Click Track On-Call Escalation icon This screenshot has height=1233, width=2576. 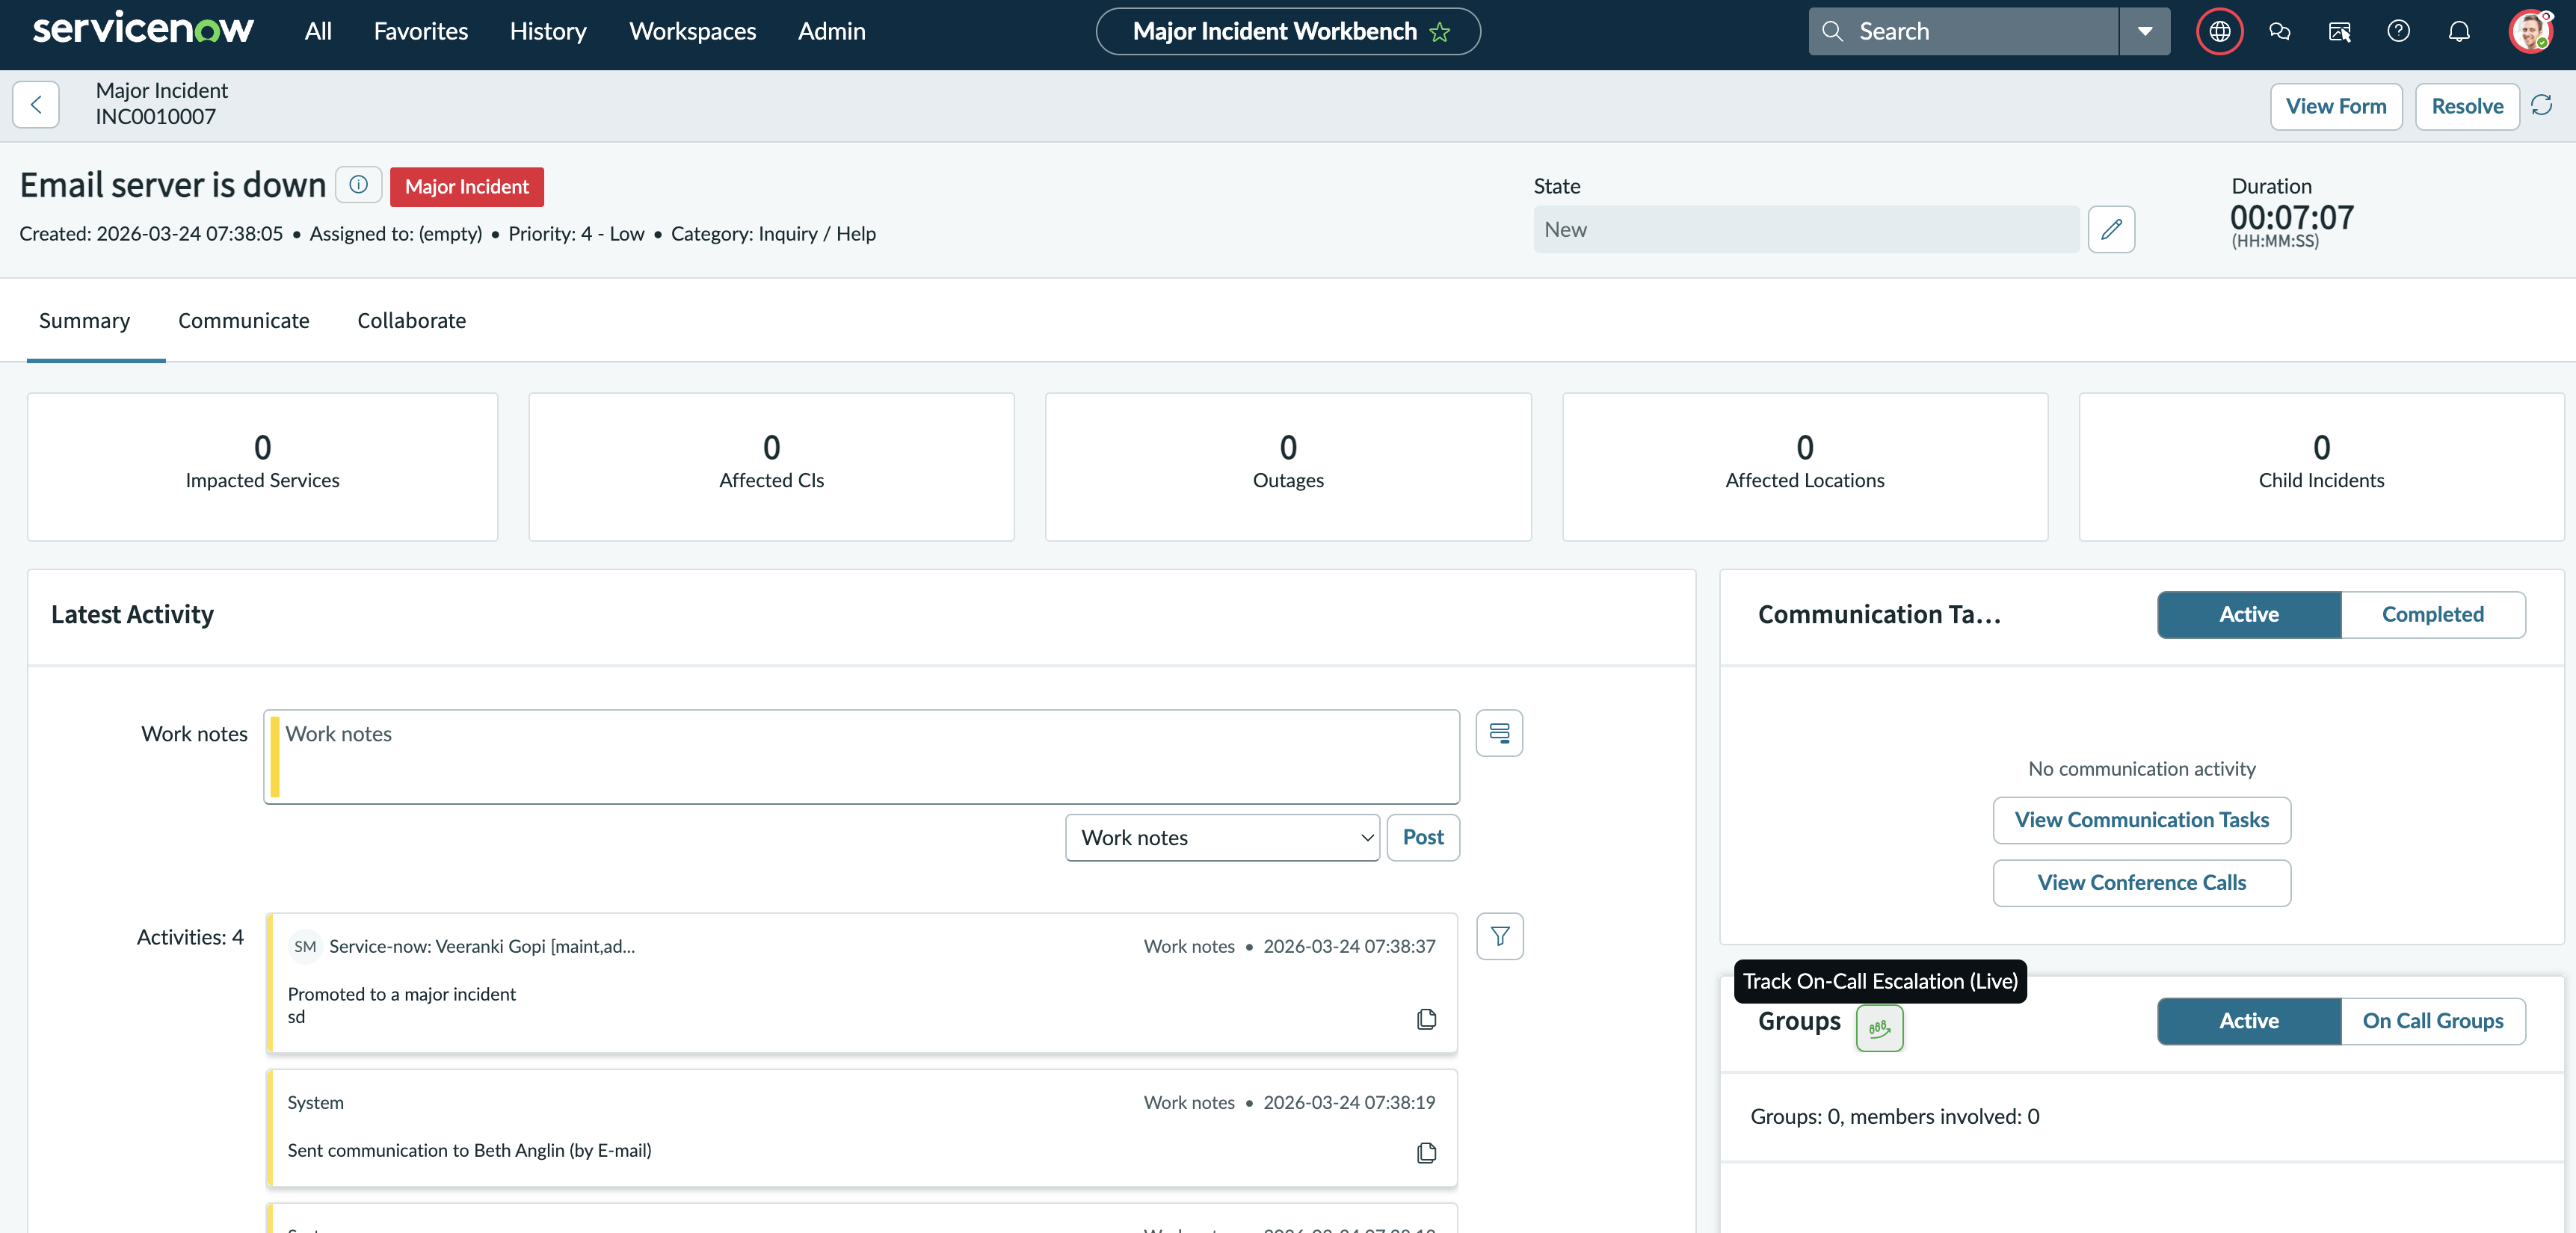(x=1879, y=1028)
